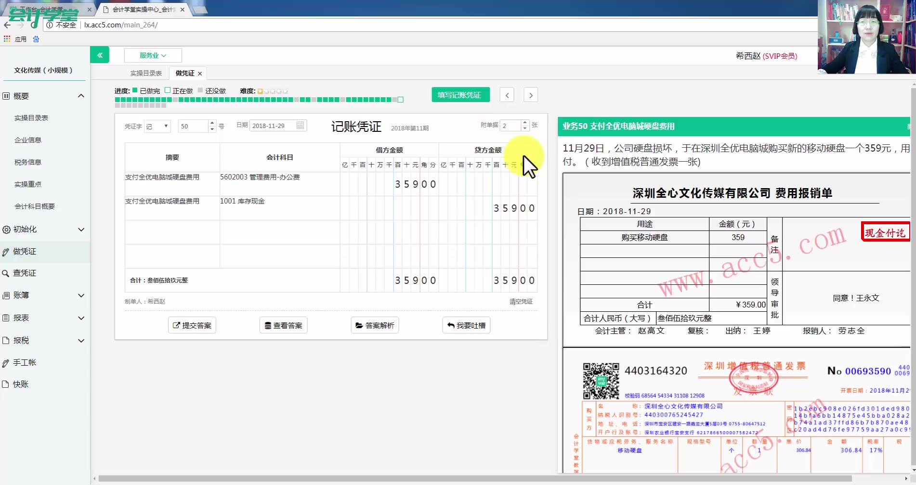Increase the 附单据 count with the stepper
This screenshot has height=485, width=916.
(524, 122)
